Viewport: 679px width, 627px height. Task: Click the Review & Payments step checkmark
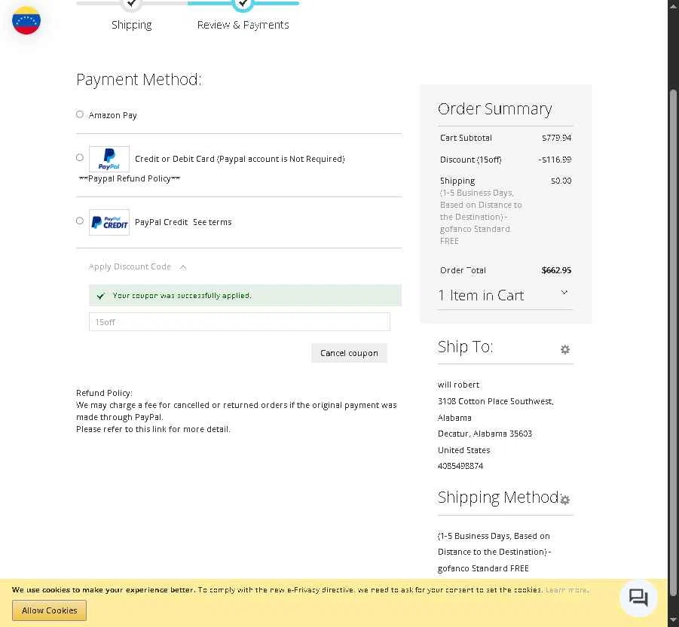243,4
